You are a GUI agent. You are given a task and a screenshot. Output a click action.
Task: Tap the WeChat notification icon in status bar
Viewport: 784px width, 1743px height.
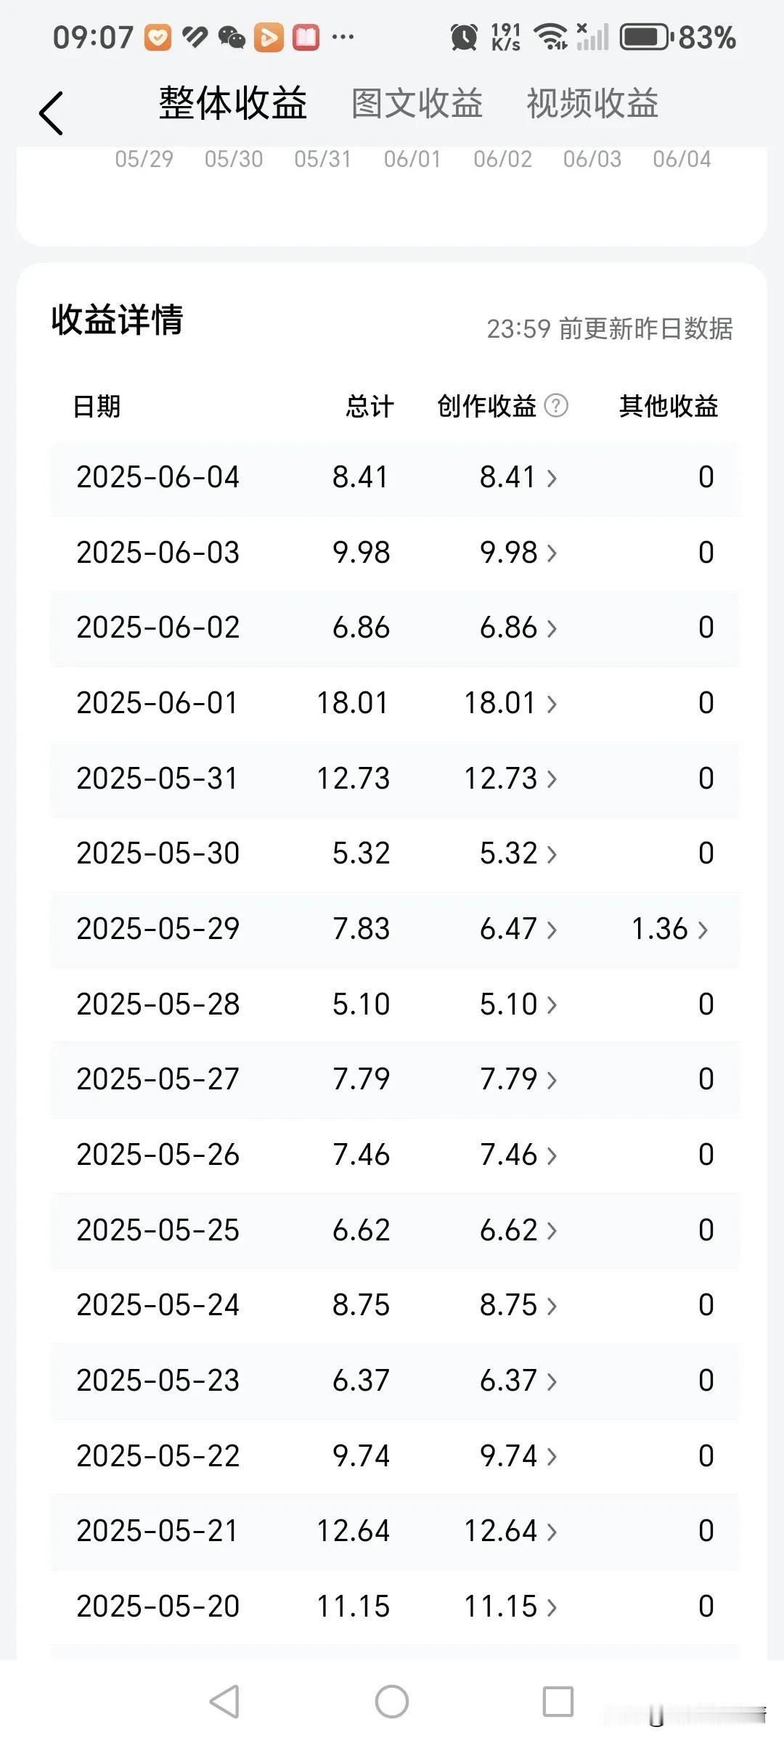pyautogui.click(x=232, y=37)
